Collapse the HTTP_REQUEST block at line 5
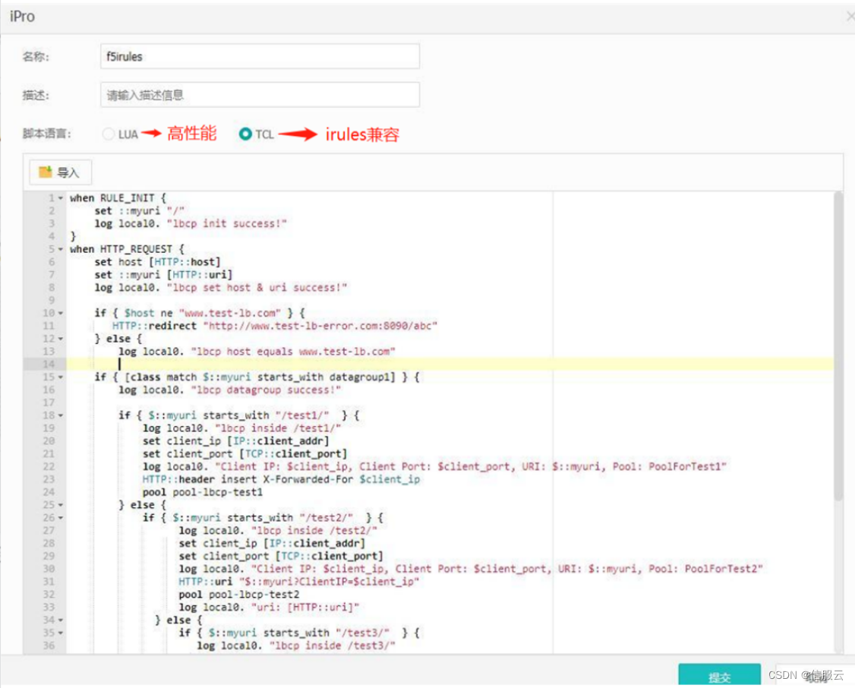Screen dimensions: 855x688 click(61, 250)
